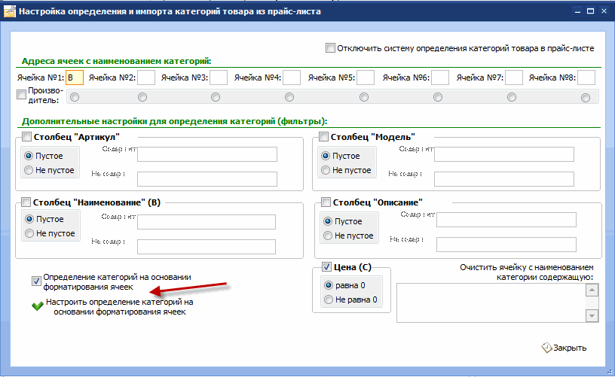Choose Не пустое under Наименование column
615x377 pixels.
29,233
